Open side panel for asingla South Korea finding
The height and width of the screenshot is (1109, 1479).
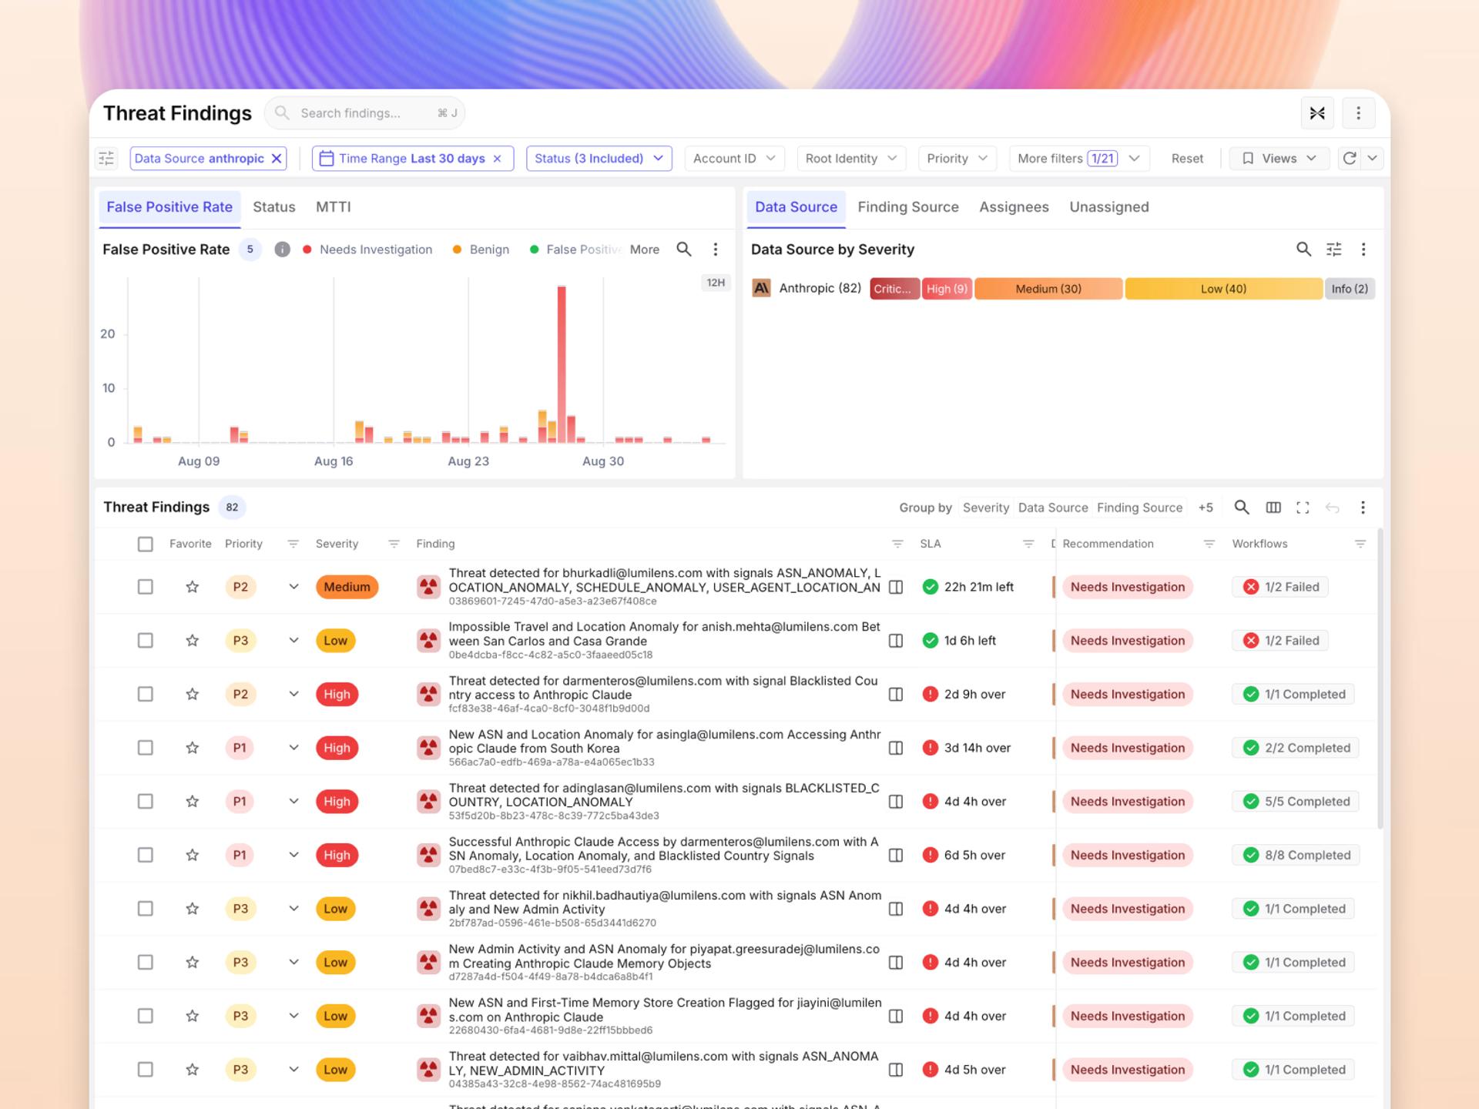[x=896, y=748]
